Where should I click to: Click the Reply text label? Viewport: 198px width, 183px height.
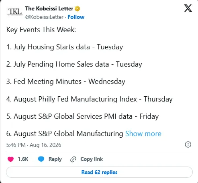(x=55, y=159)
